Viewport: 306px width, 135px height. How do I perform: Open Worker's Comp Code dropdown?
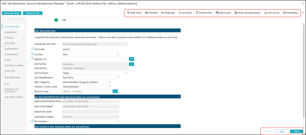[x=86, y=87]
